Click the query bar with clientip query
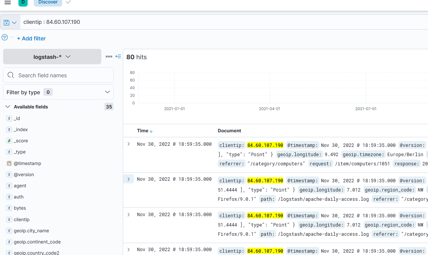Screen dimensions: 428x255 (224, 22)
